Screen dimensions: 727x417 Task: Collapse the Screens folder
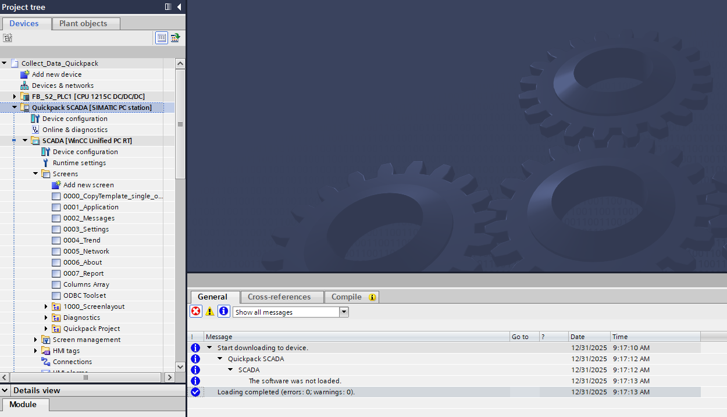[35, 174]
